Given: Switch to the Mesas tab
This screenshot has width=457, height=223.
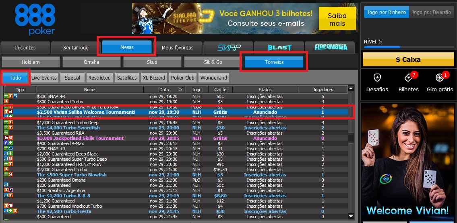Looking at the screenshot, I should coord(127,47).
